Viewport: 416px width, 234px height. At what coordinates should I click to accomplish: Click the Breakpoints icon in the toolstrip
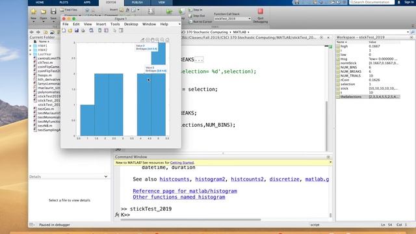(x=151, y=11)
